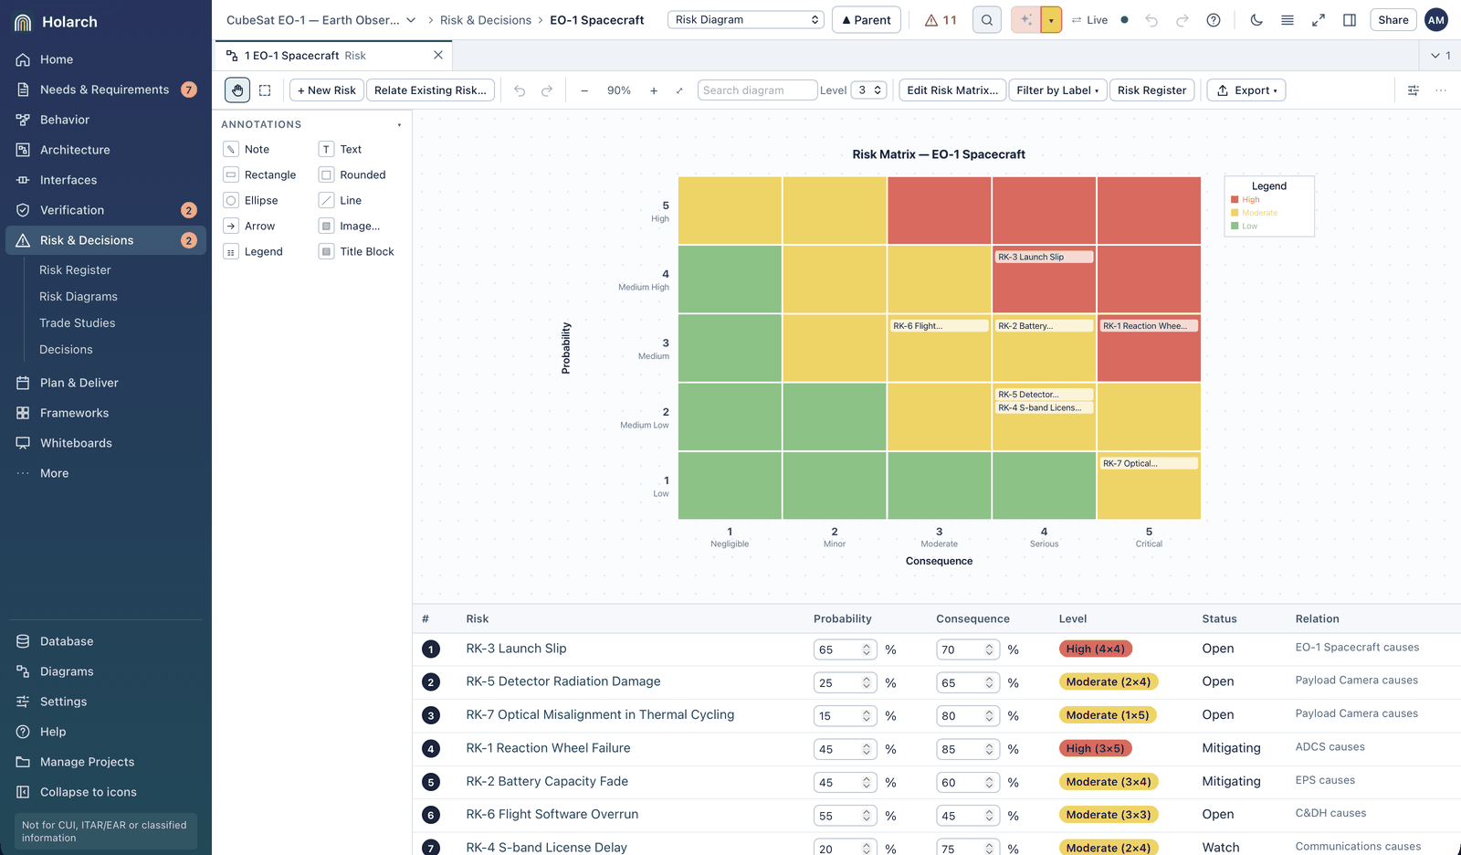
Task: Expand the Filter by Label dropdown
Action: pos(1057,90)
